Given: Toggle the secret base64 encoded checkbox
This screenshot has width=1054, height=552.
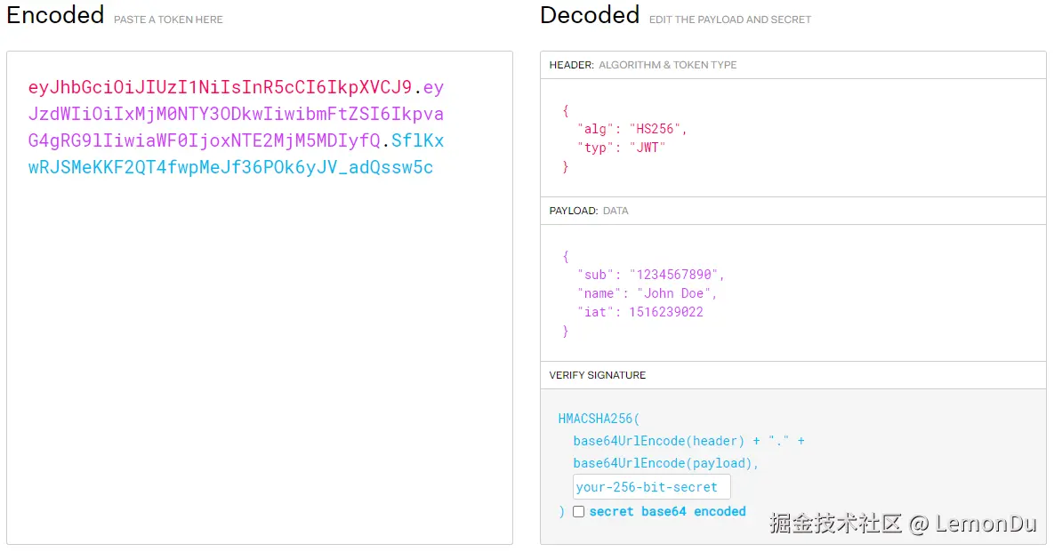Looking at the screenshot, I should point(578,511).
